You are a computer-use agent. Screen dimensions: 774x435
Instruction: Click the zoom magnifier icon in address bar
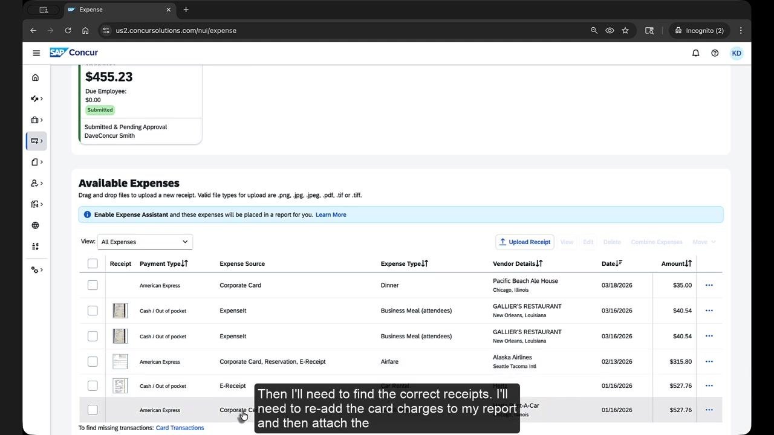tap(594, 30)
